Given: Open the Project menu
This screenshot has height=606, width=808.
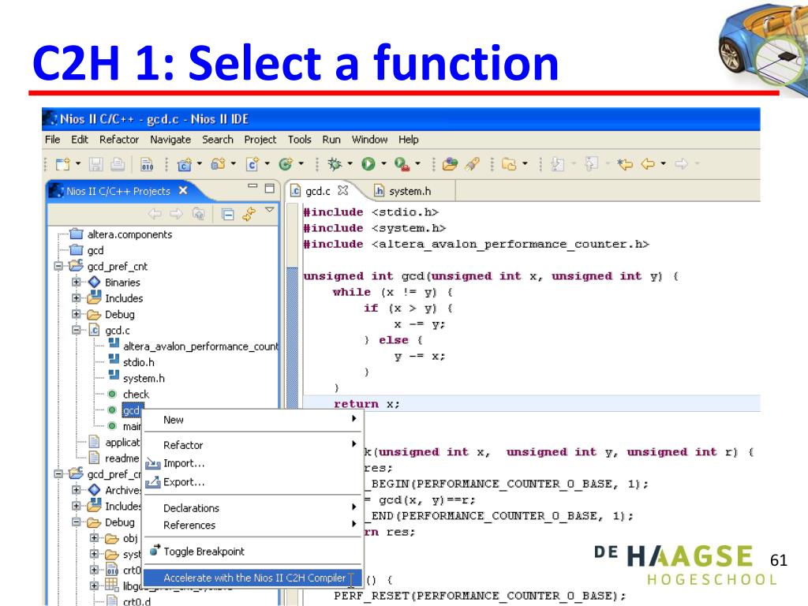Looking at the screenshot, I should point(260,140).
